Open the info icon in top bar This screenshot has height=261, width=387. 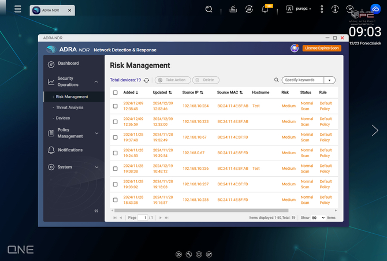coord(335,9)
